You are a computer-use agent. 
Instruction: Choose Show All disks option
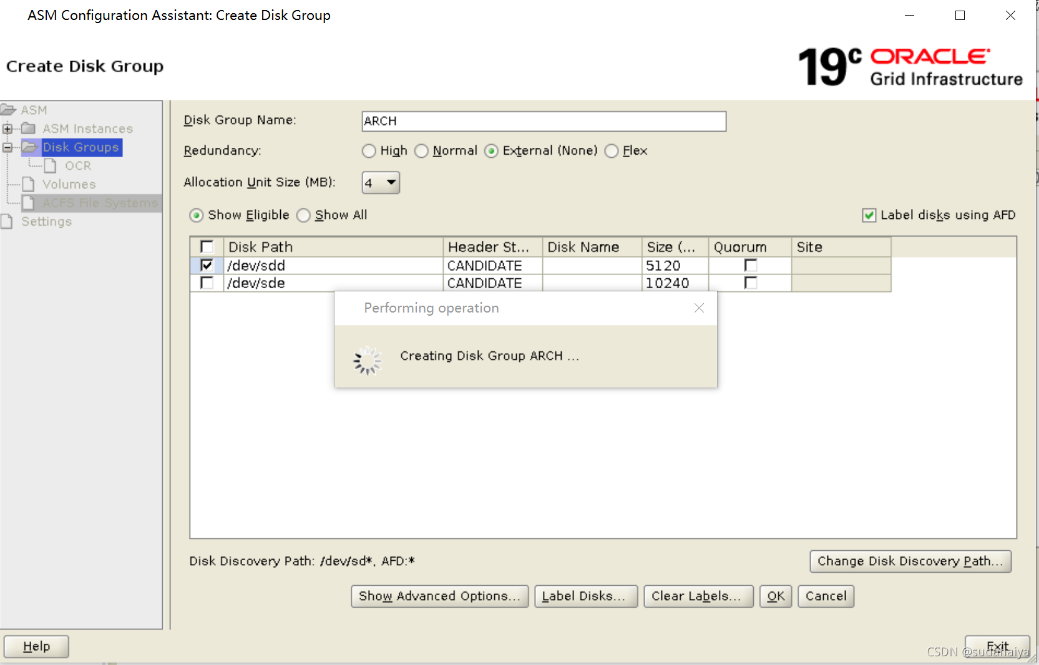[x=303, y=215]
